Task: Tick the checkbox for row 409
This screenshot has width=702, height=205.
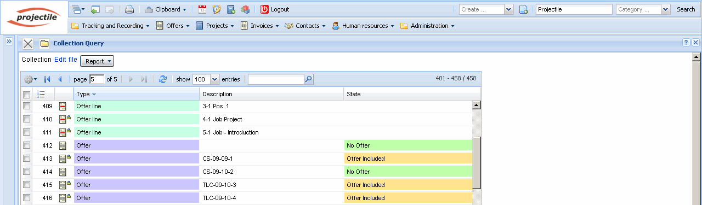Action: pos(26,106)
